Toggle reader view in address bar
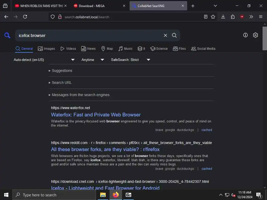Image resolution: width=267 pixels, height=200 pixels. 206,17
